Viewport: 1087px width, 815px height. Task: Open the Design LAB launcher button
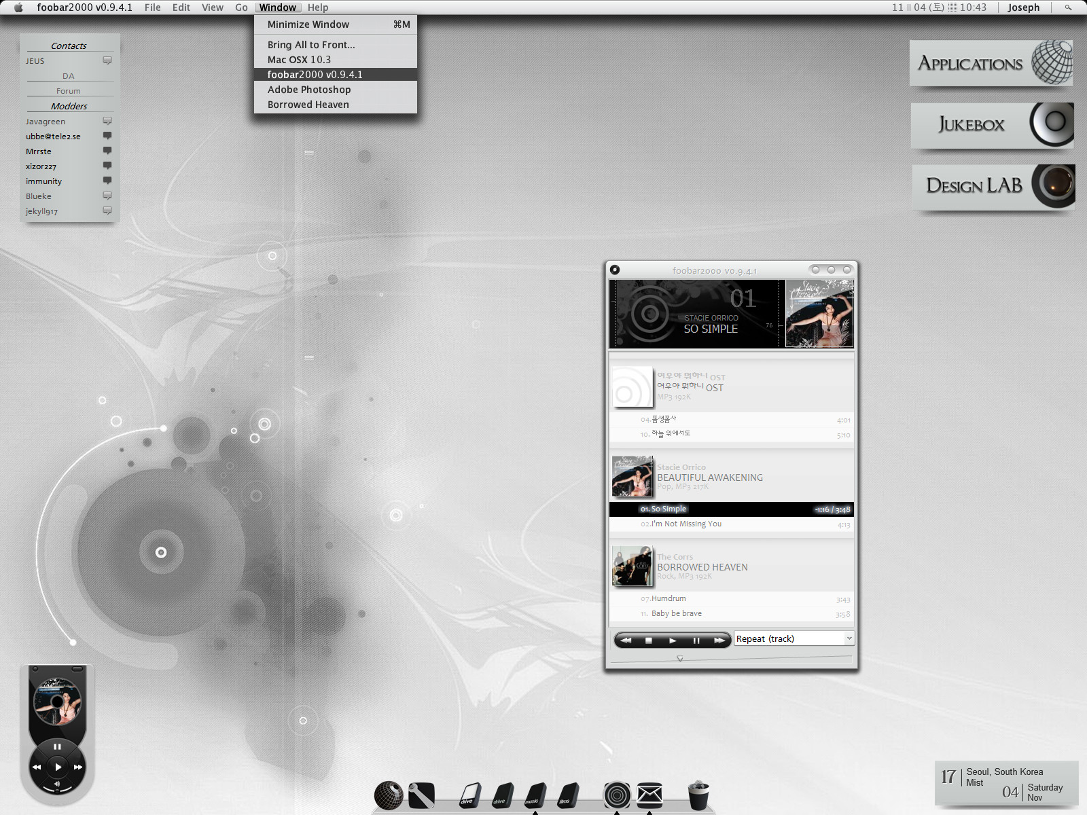993,186
